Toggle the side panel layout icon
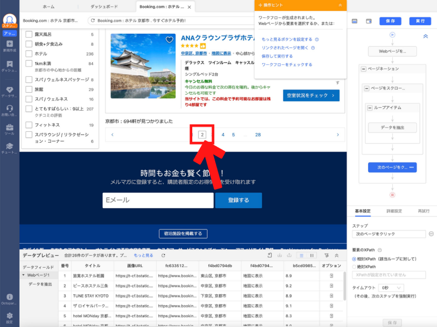Viewport: 437px width, 327px height. click(x=369, y=21)
